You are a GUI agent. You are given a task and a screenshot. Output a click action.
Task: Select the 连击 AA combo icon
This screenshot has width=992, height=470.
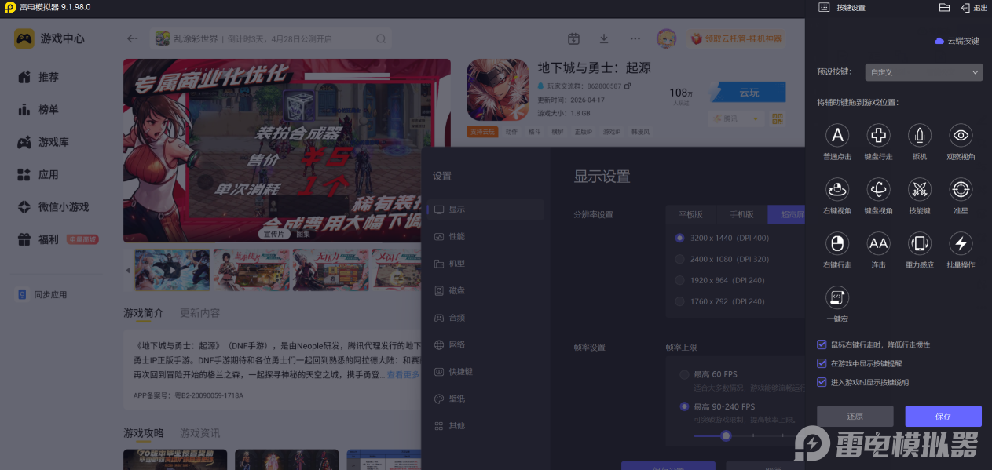pos(878,243)
